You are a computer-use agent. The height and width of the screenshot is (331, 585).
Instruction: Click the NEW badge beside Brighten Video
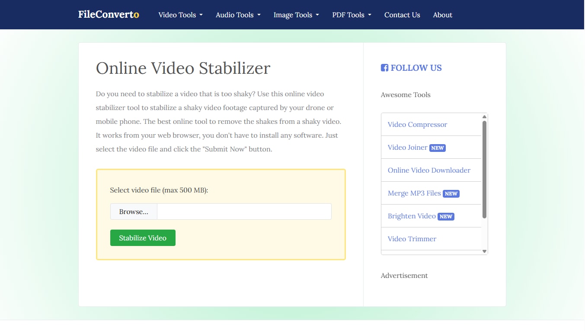446,217
